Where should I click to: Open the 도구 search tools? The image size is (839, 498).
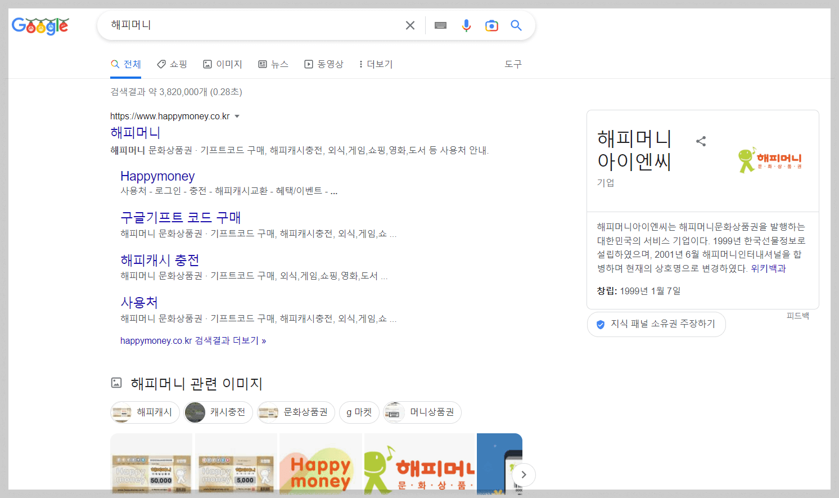[513, 64]
